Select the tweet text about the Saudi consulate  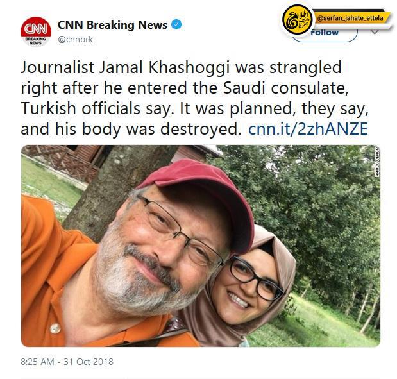(x=194, y=98)
